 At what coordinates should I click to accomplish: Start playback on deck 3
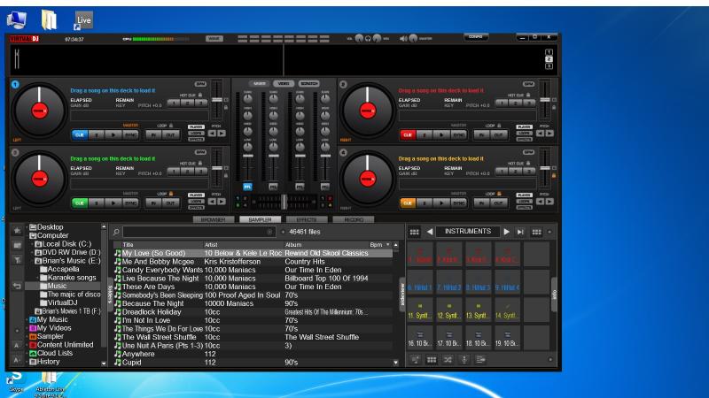113,203
